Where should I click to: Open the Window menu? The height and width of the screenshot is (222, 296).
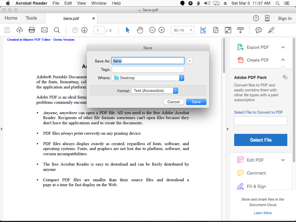tap(99, 3)
